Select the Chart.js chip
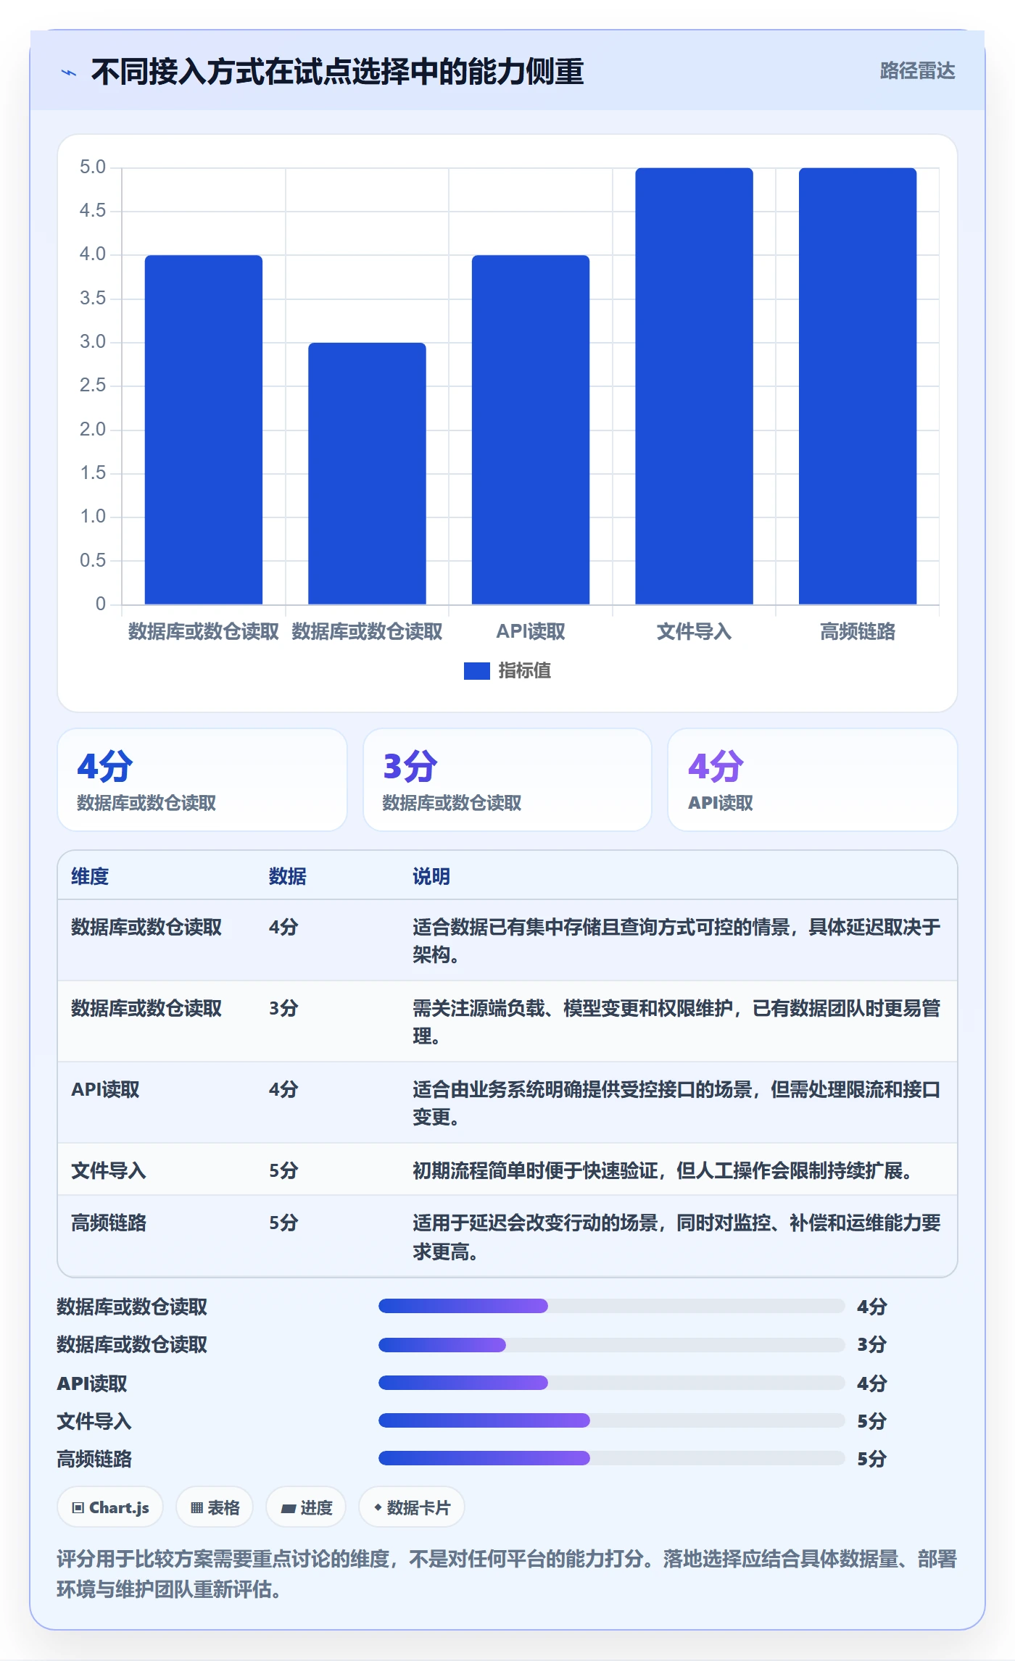The width and height of the screenshot is (1015, 1661). click(110, 1507)
